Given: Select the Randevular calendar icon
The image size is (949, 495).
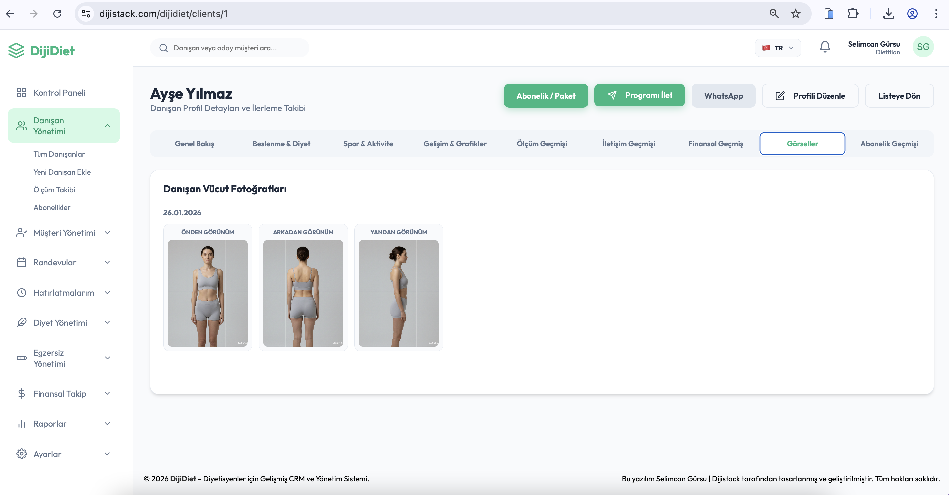Looking at the screenshot, I should (21, 262).
